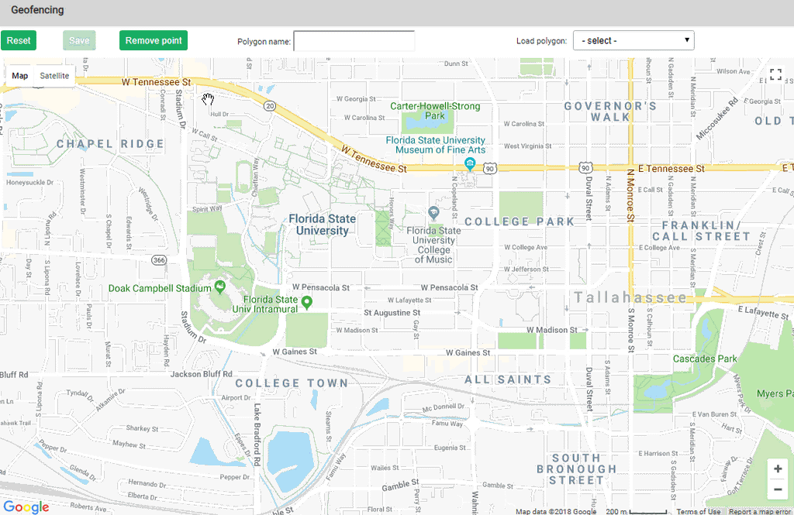794x515 pixels.
Task: Select Doak Campbell Stadium pin
Action: pyautogui.click(x=219, y=287)
